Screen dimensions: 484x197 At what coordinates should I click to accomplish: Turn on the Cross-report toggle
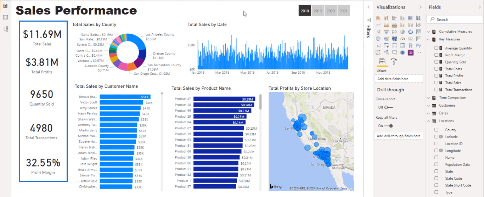pyautogui.click(x=389, y=107)
